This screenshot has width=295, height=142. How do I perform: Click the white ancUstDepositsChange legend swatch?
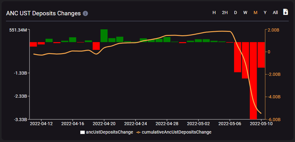click(x=83, y=132)
